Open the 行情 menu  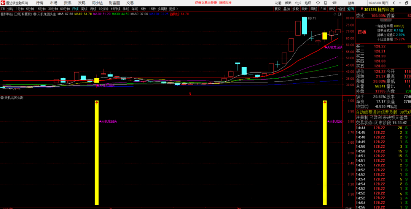point(40,3)
